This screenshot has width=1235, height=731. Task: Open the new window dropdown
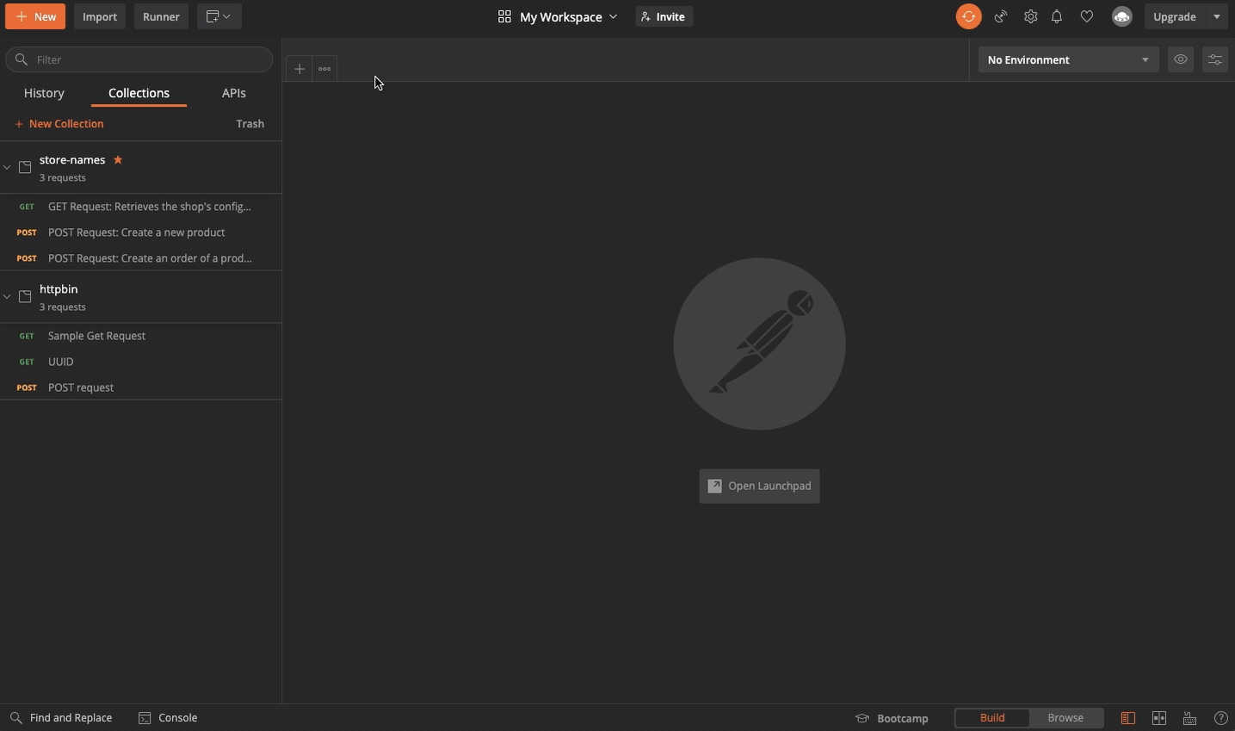(219, 16)
